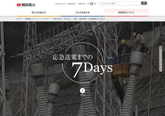Viewport: 165px width, 116px height.
Task: Open the 法人のお客さま tab
Action: point(82,13)
